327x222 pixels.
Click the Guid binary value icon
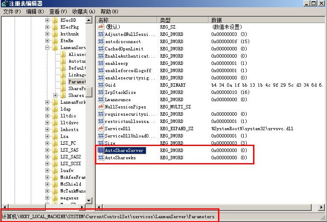[x=101, y=85]
